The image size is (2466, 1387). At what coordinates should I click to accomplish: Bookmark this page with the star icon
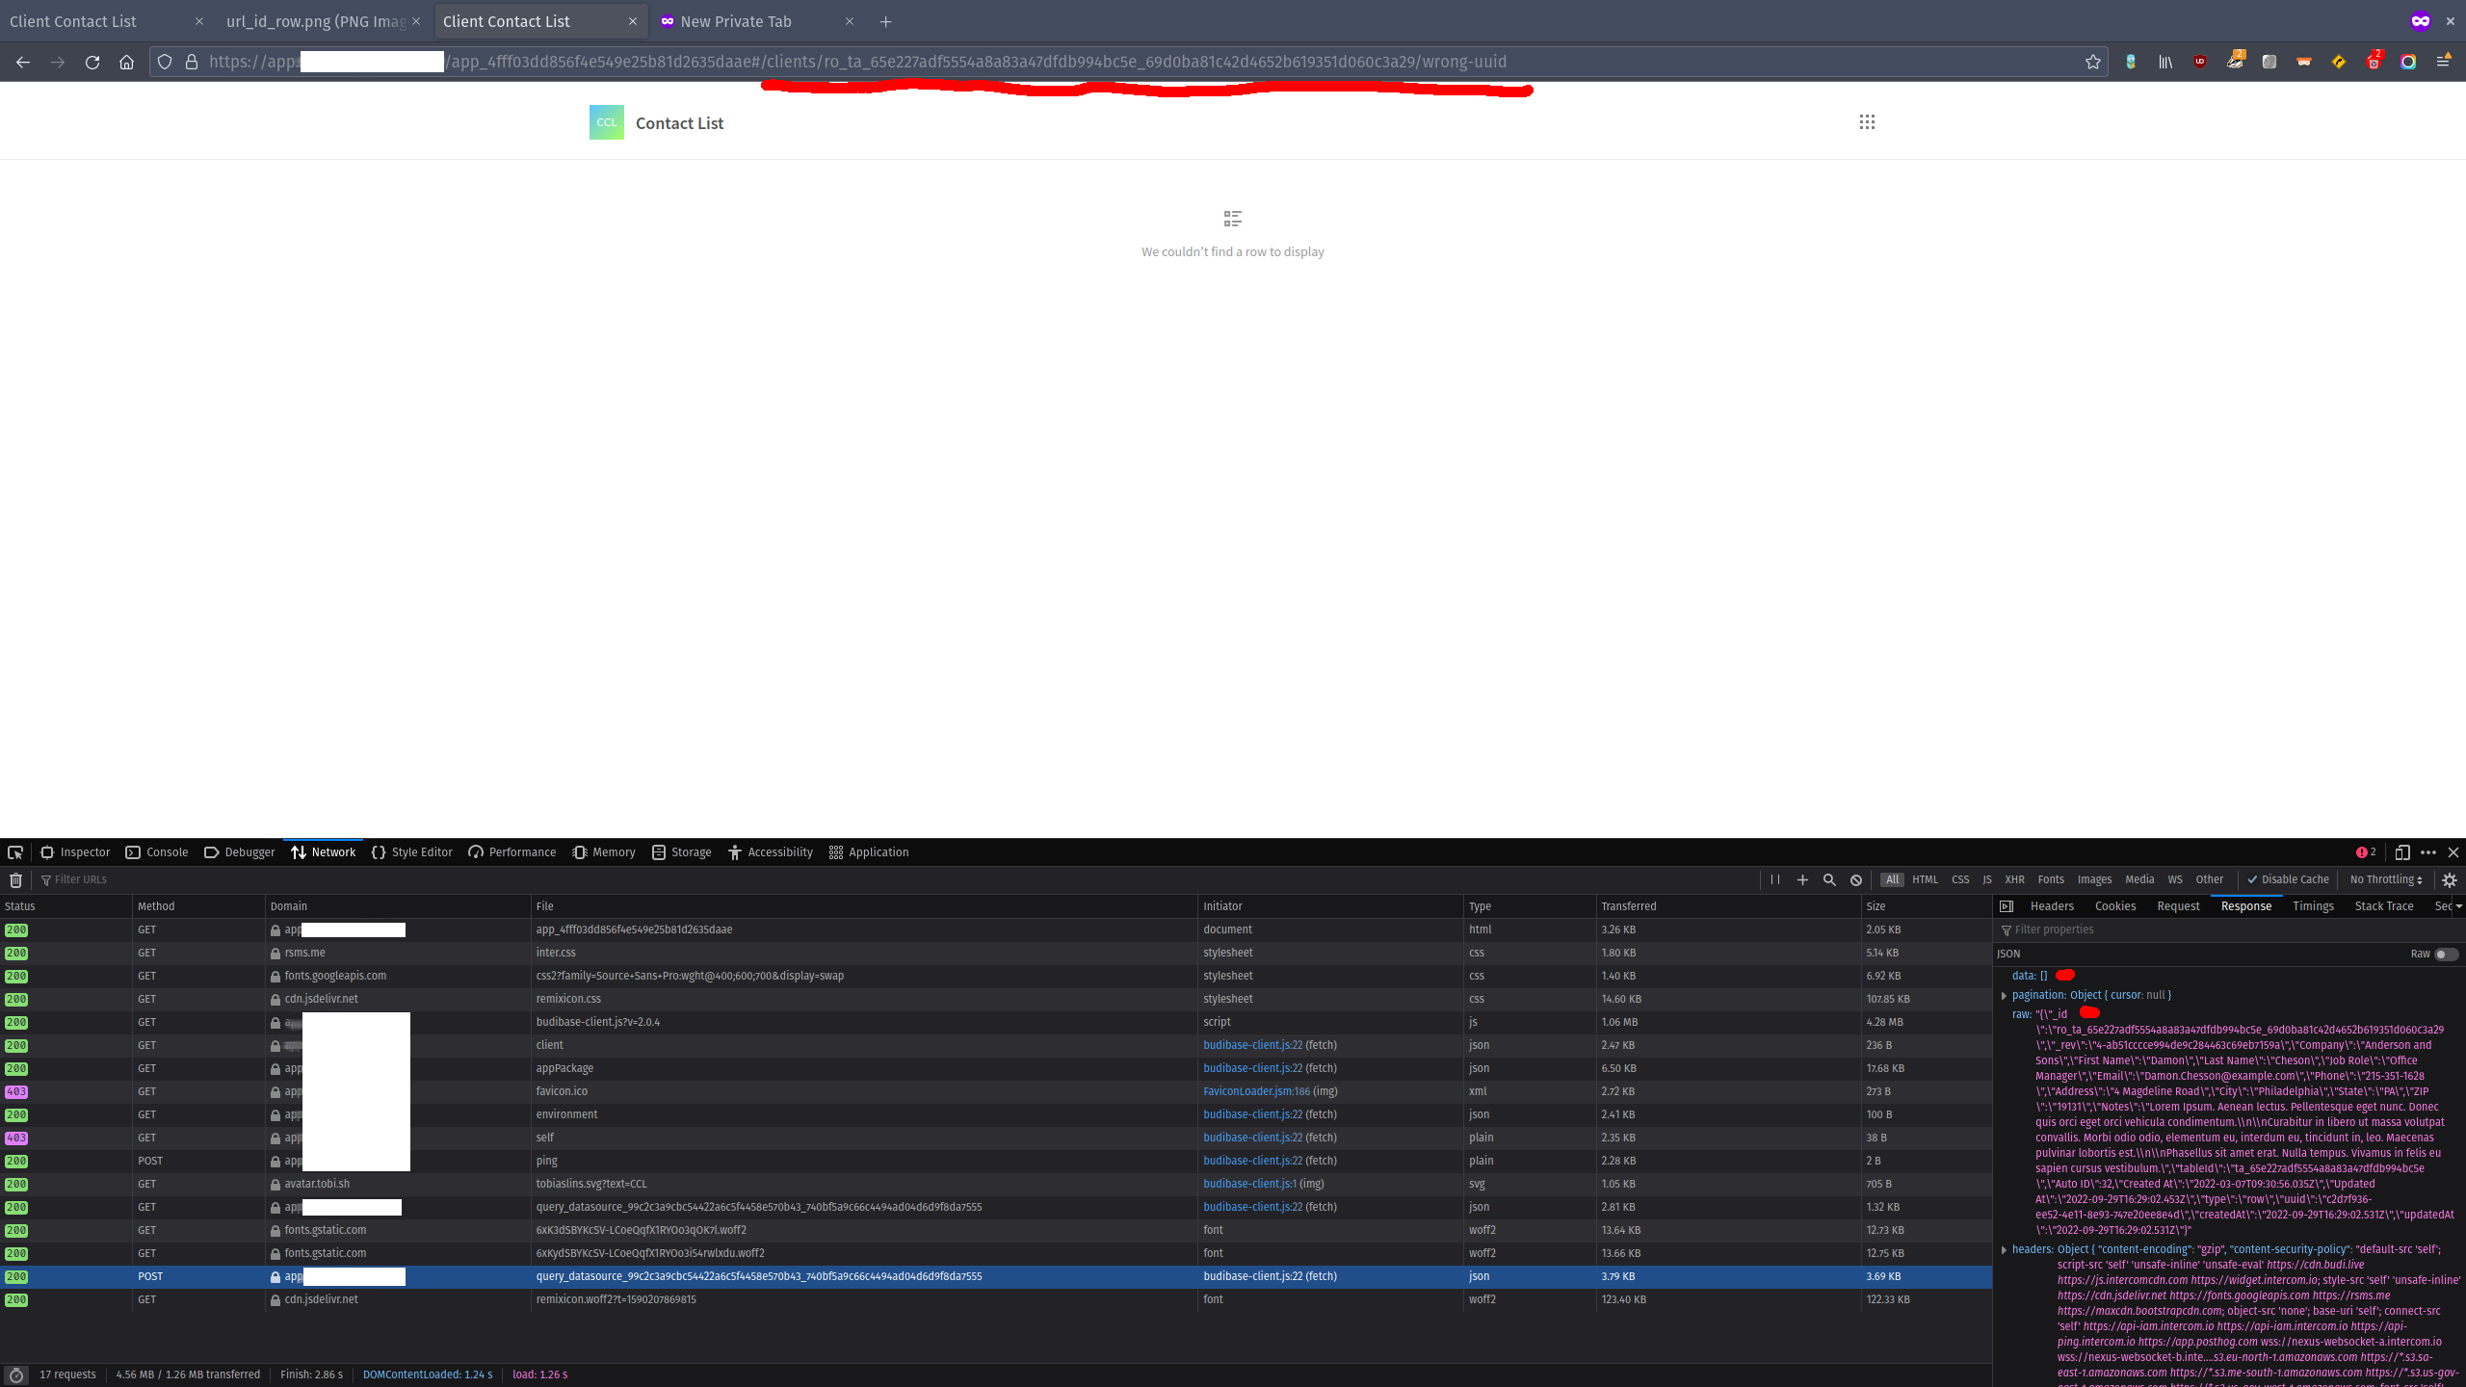(x=2093, y=62)
